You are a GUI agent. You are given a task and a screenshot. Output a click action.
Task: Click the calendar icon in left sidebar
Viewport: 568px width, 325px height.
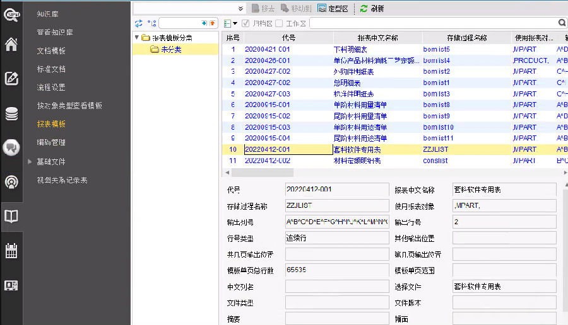(11, 251)
